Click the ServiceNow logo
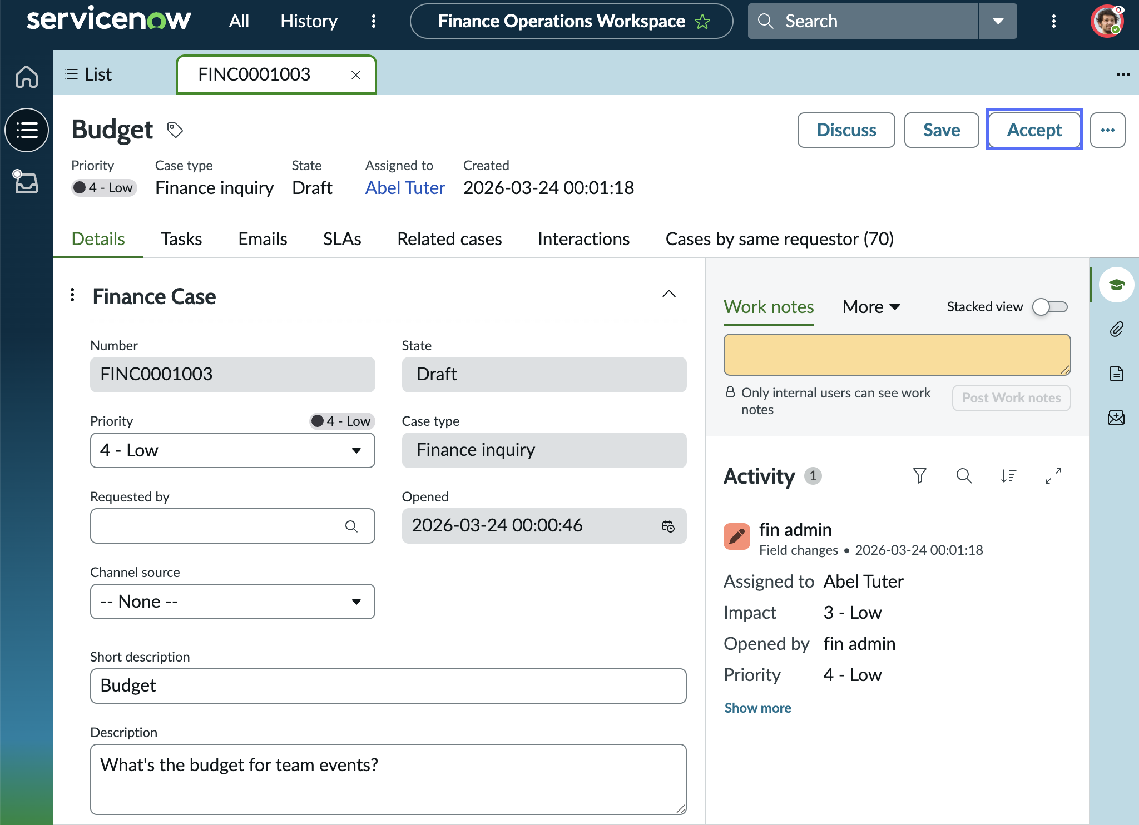The image size is (1139, 825). click(109, 20)
